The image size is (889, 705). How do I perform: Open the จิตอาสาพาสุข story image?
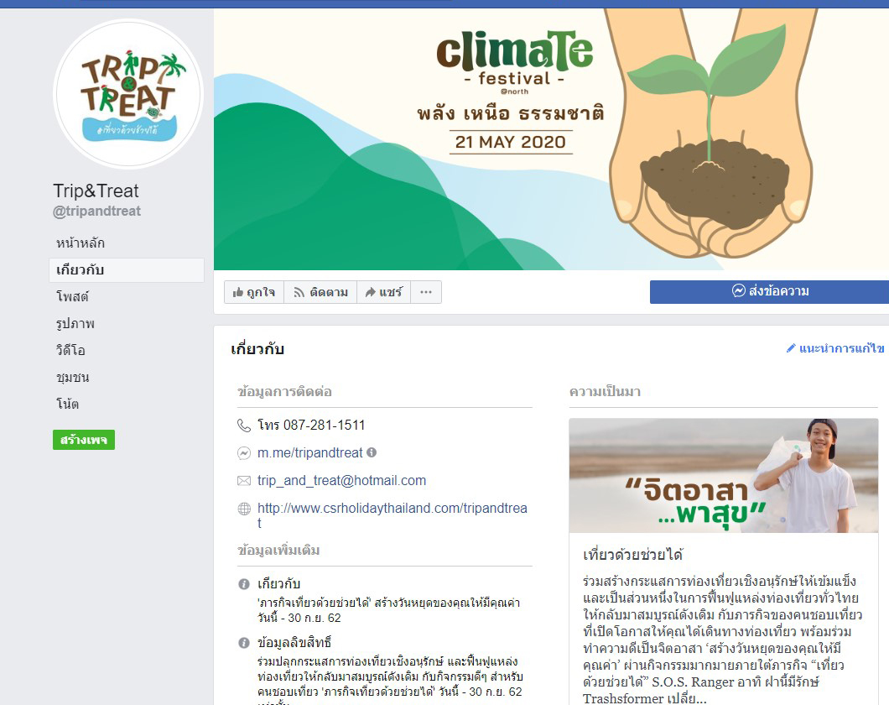pyautogui.click(x=724, y=475)
